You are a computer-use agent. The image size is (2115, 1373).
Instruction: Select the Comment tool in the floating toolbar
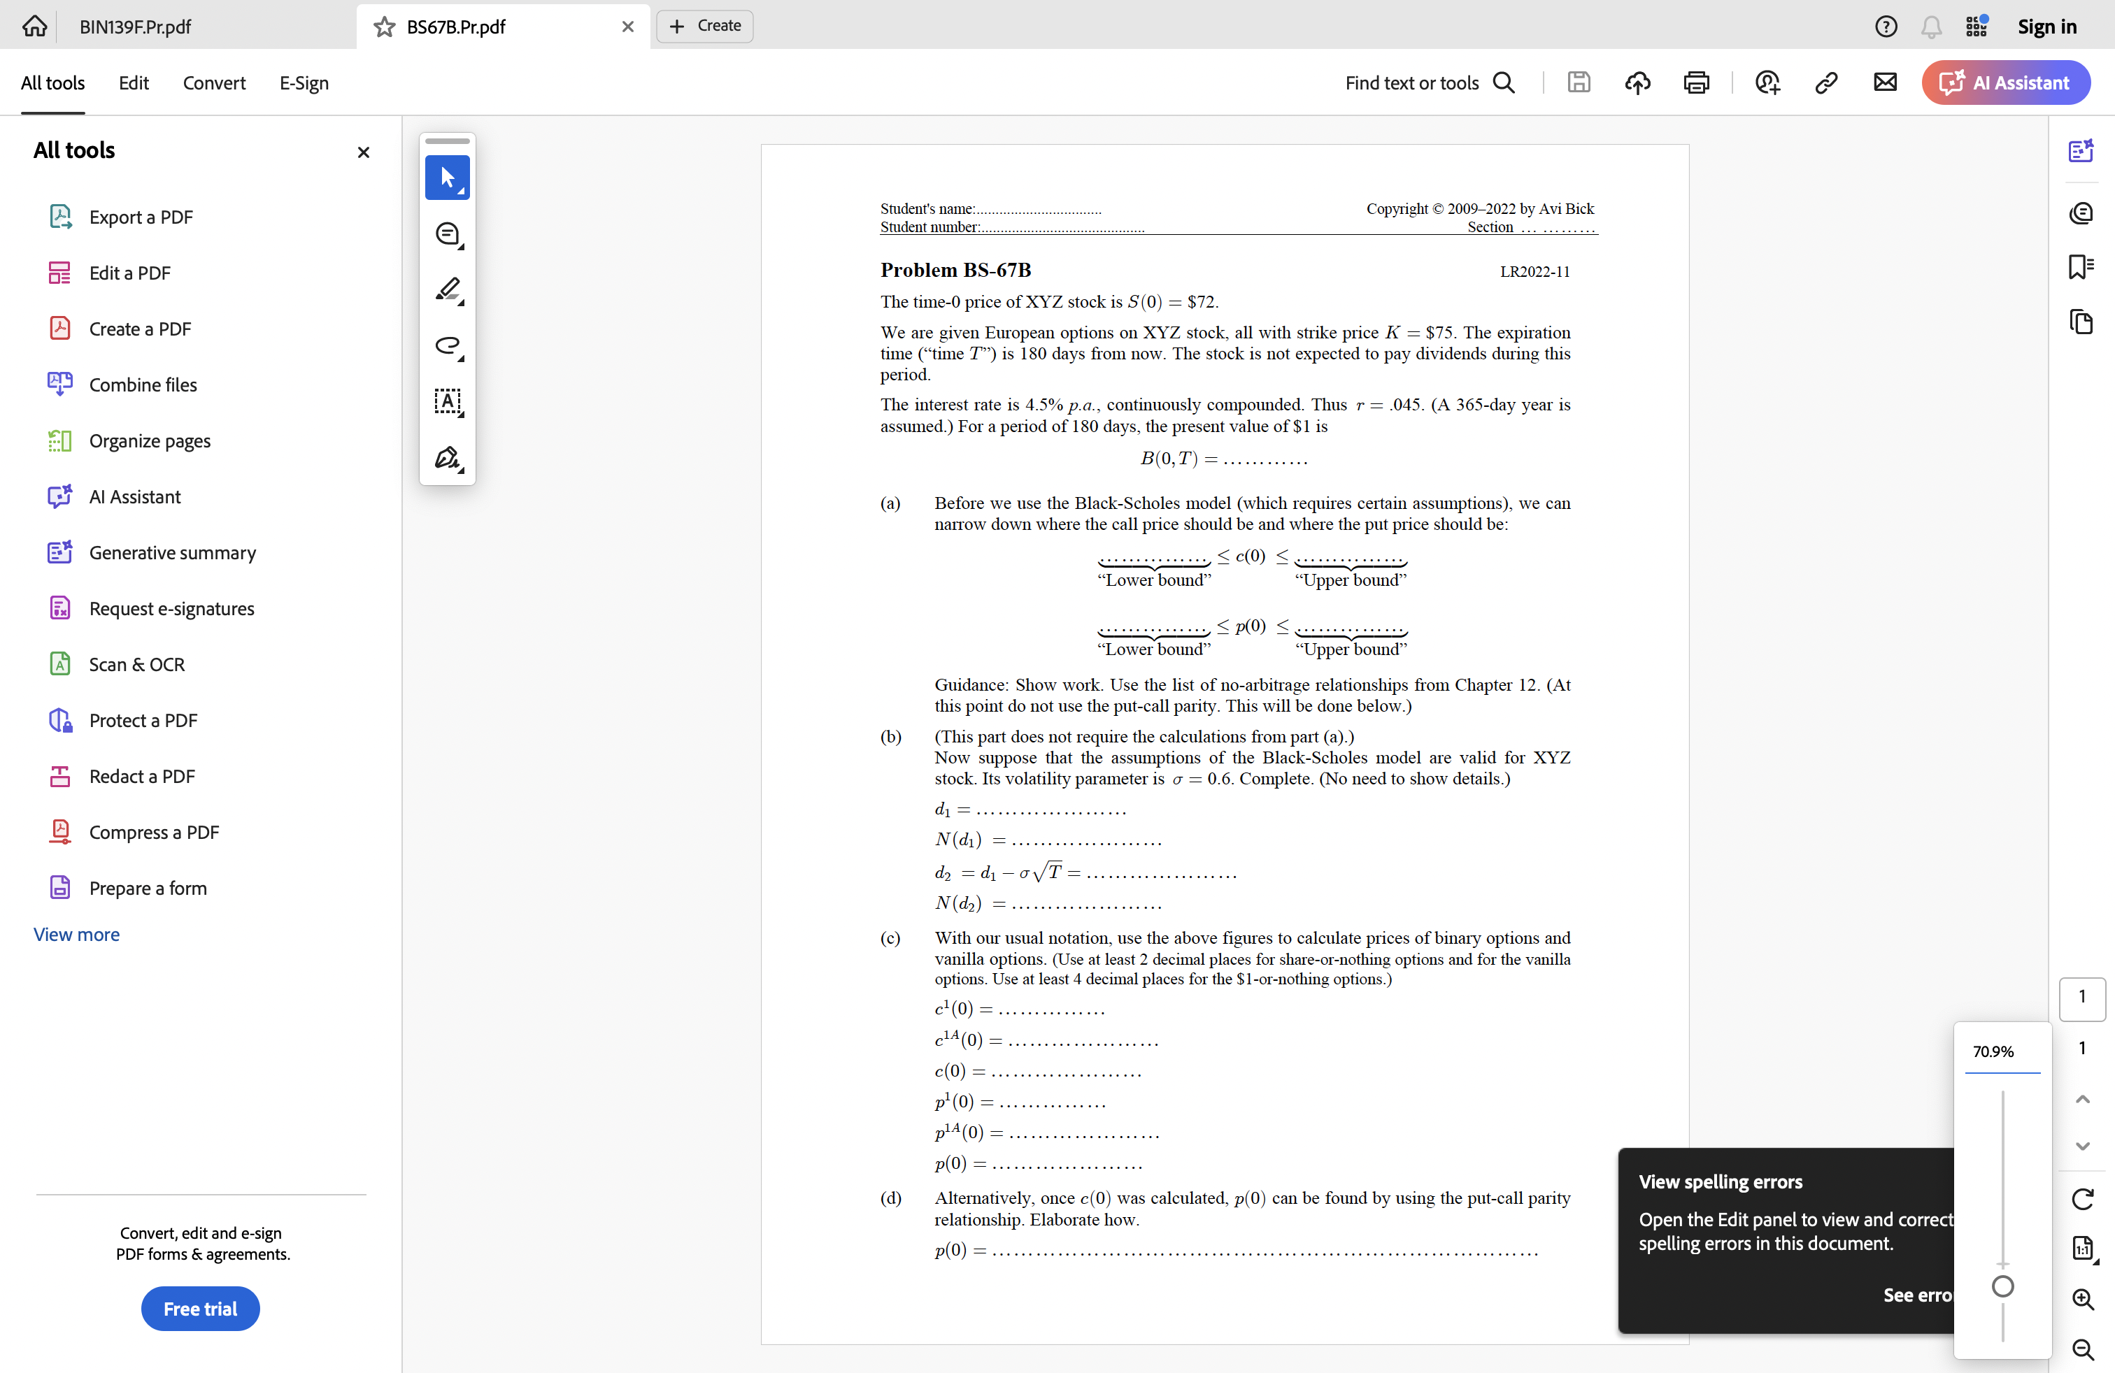[x=447, y=233]
